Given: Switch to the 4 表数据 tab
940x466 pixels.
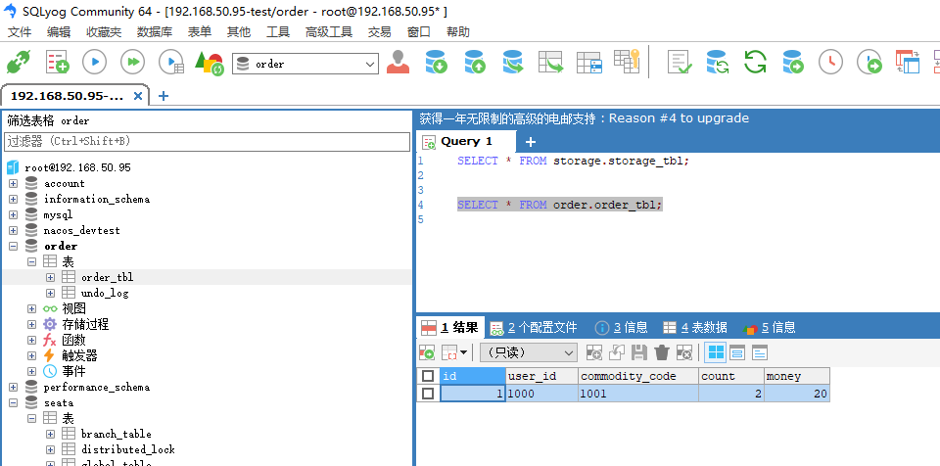Looking at the screenshot, I should (x=695, y=327).
